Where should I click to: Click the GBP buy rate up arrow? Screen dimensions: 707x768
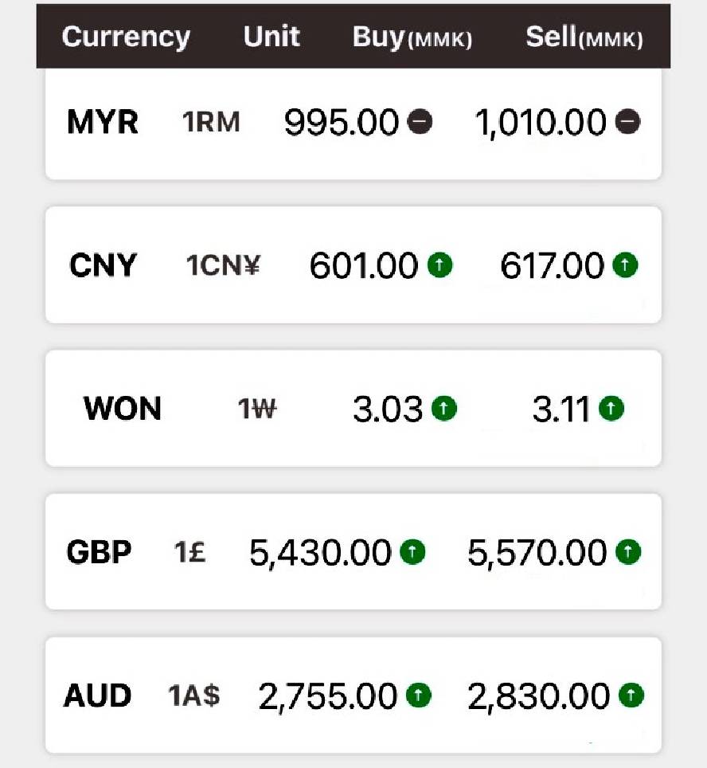pos(412,551)
